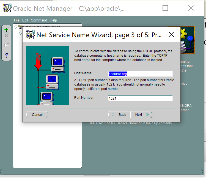Click the Port Number field showing 1521

coord(140,98)
